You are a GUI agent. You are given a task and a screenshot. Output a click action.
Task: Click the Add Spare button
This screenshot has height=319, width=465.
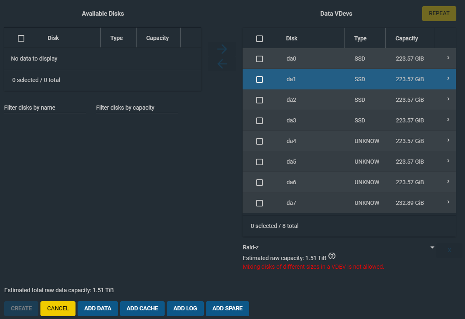click(x=227, y=309)
